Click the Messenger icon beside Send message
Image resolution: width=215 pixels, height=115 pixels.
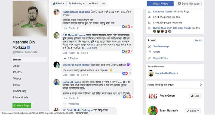149,46
